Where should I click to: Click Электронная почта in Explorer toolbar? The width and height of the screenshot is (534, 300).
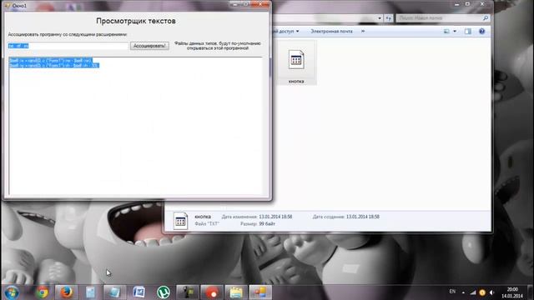[x=331, y=32]
